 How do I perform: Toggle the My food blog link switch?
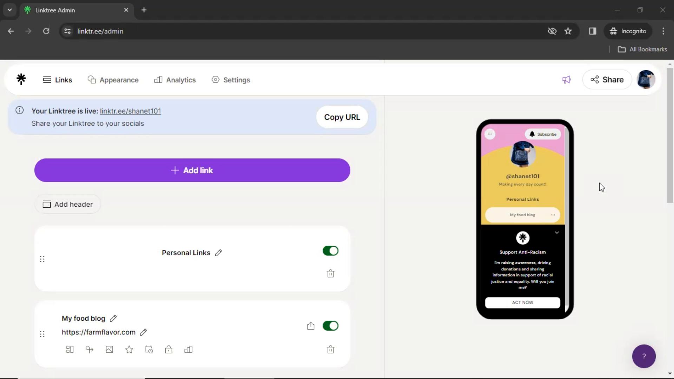(x=331, y=326)
